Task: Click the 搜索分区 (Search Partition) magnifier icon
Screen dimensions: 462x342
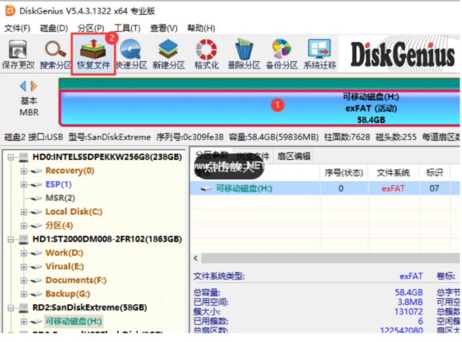Action: 56,54
